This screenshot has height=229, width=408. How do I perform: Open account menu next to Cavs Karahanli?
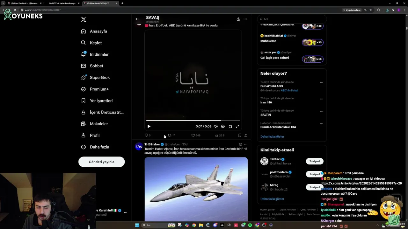[126, 212]
